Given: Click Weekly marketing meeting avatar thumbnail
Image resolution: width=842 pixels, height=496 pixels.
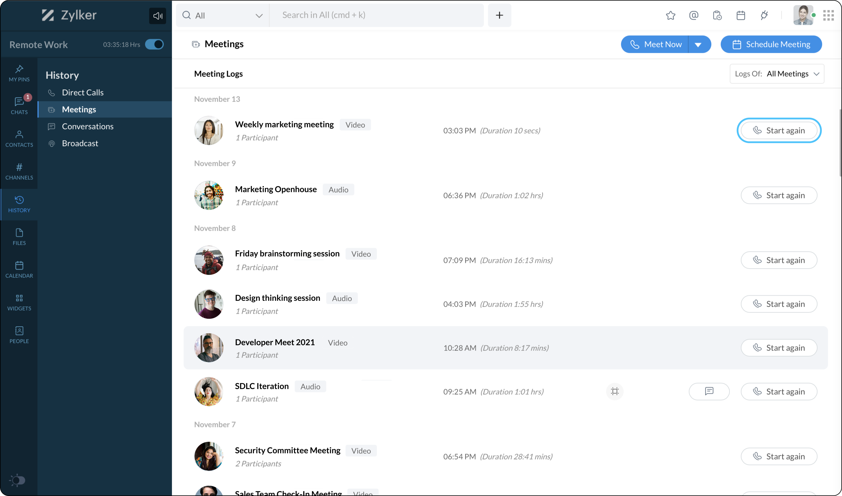Looking at the screenshot, I should (x=209, y=131).
